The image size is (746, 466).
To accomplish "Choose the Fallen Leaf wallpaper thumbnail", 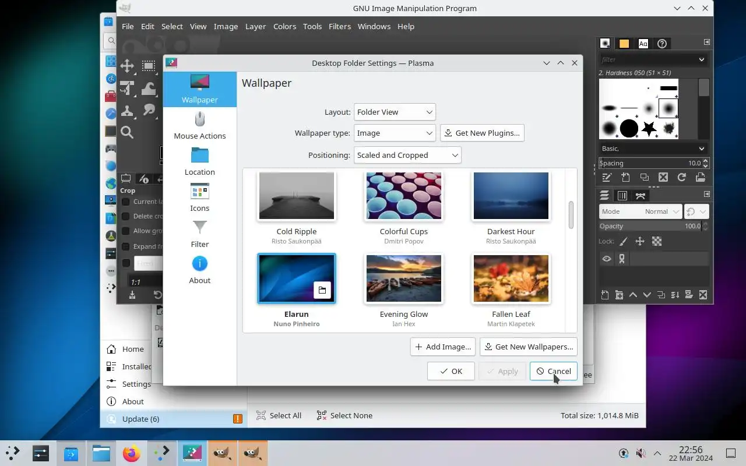I will 511,278.
